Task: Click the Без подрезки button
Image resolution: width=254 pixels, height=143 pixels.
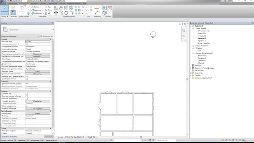Action: pyautogui.click(x=38, y=108)
